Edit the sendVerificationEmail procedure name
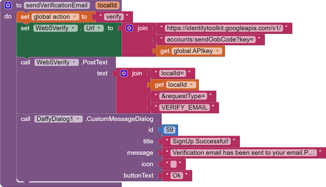This screenshot has width=326, height=187. 57,5
